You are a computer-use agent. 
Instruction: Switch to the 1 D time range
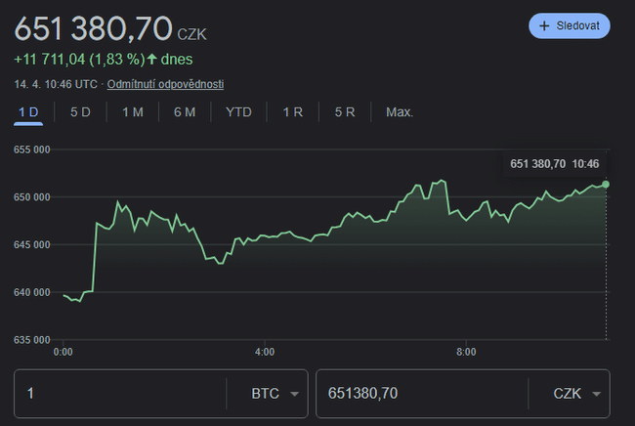click(x=28, y=112)
